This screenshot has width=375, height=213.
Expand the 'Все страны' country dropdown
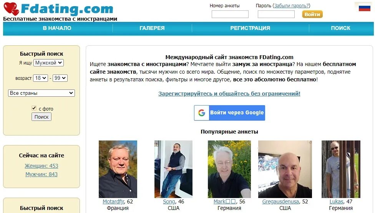[x=41, y=93]
